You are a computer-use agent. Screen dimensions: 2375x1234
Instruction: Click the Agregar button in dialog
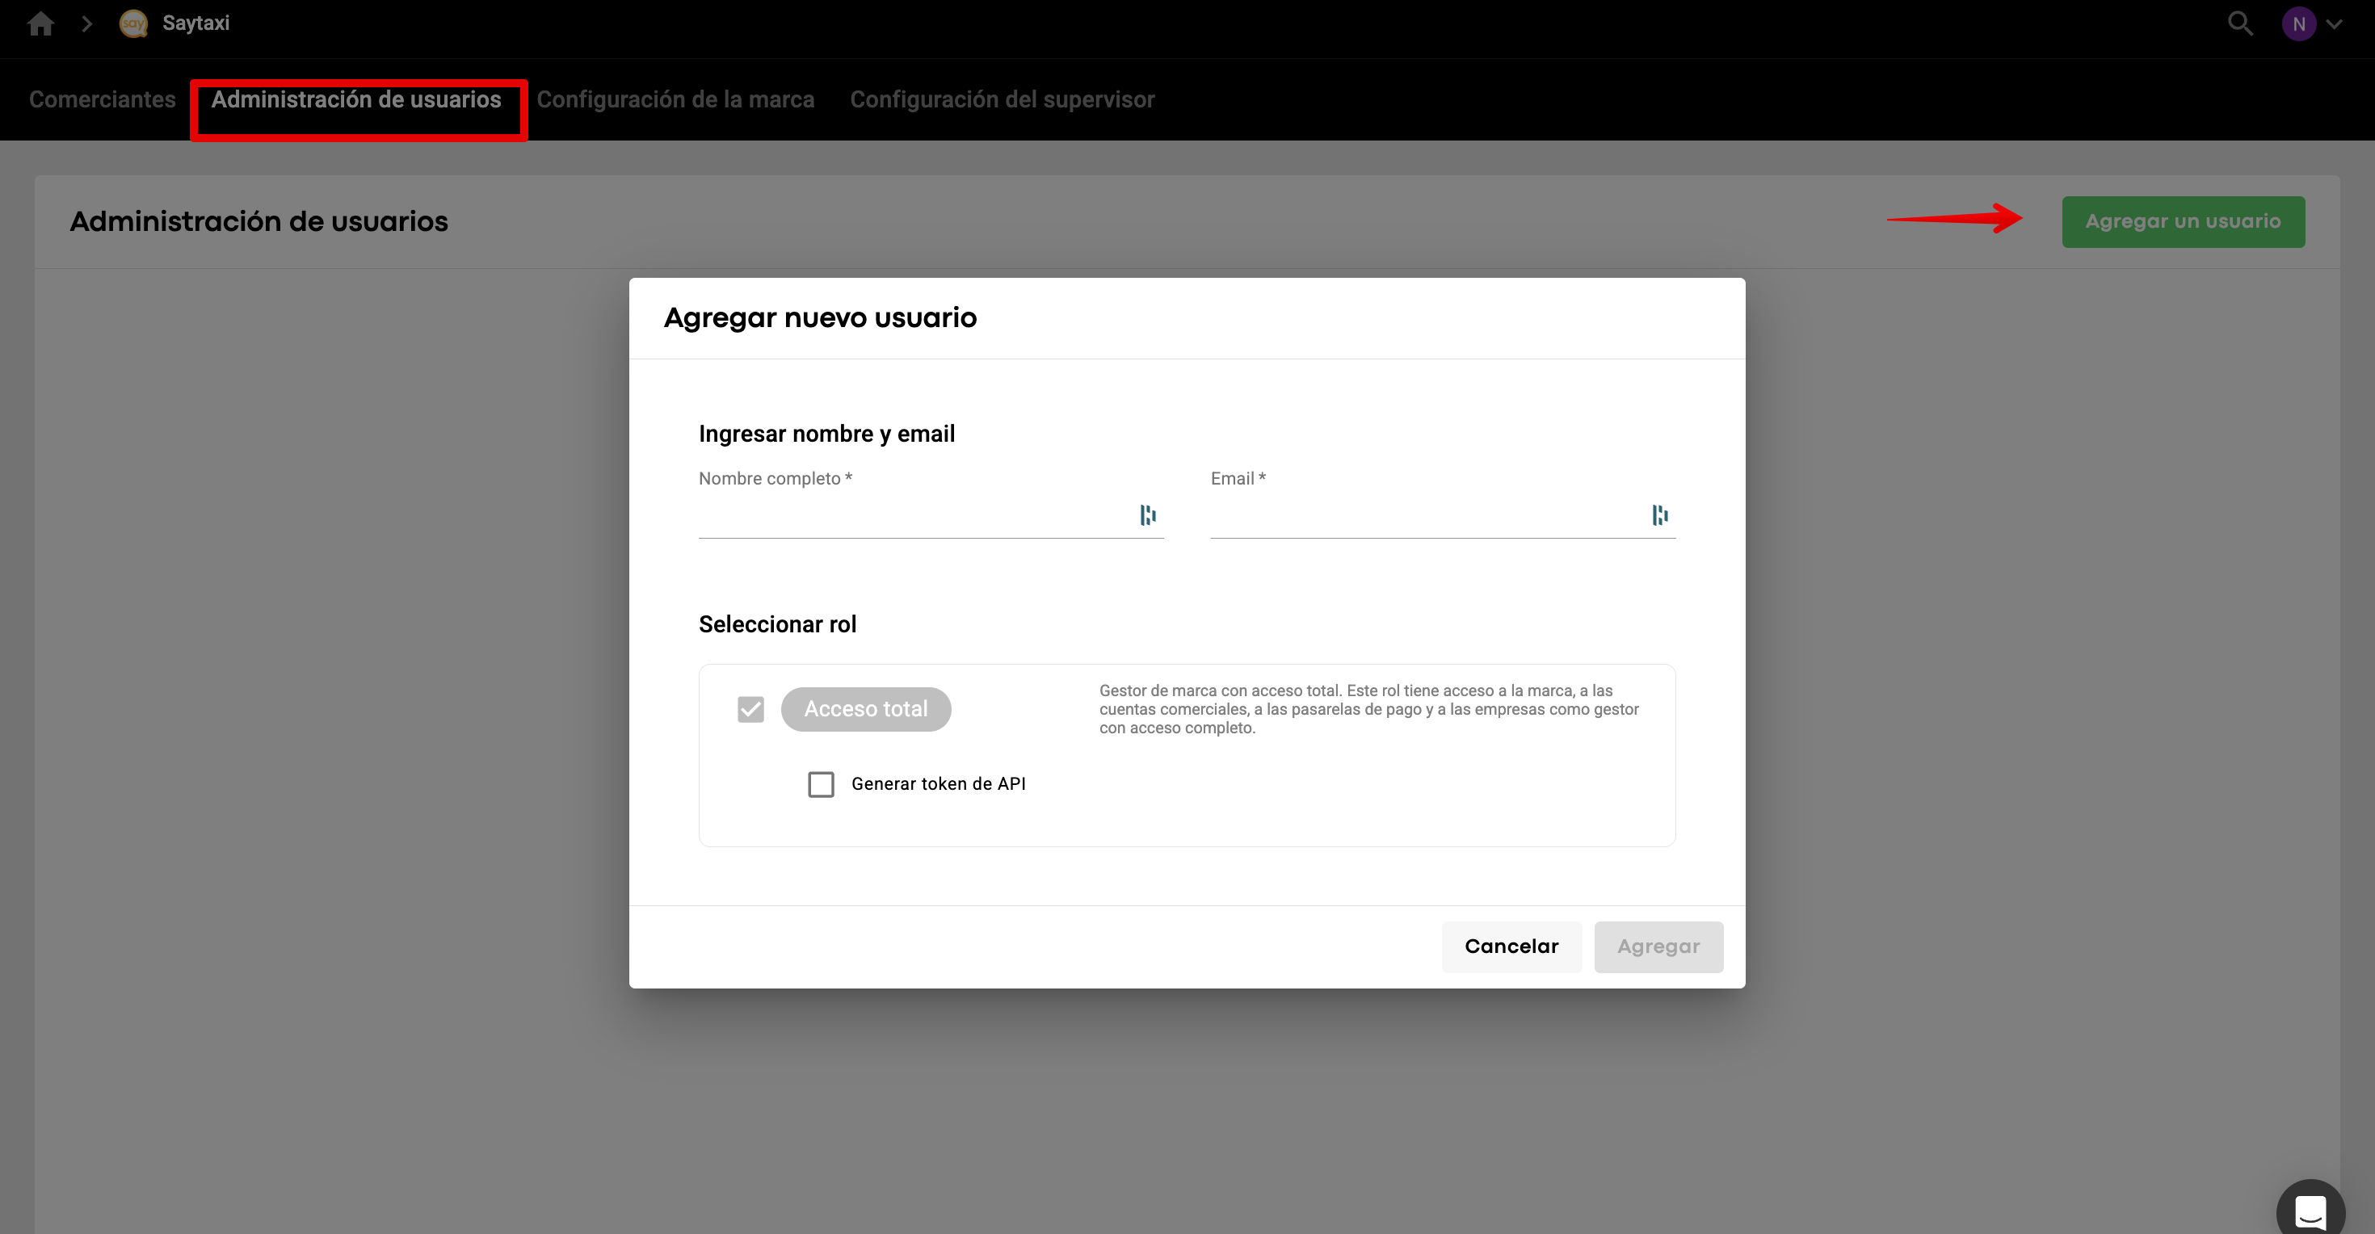tap(1658, 946)
